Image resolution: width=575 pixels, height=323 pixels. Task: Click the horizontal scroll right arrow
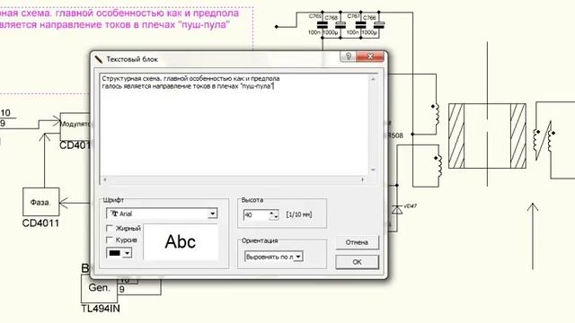click(x=363, y=179)
